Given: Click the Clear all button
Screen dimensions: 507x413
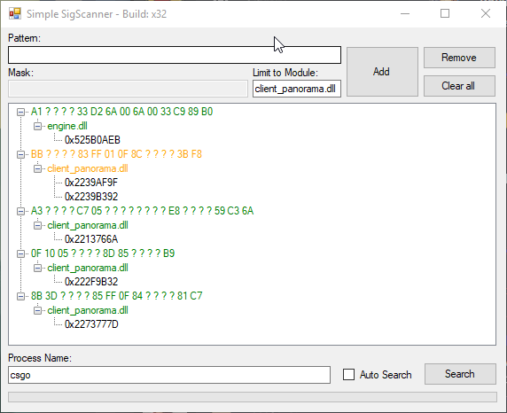Looking at the screenshot, I should tap(459, 86).
